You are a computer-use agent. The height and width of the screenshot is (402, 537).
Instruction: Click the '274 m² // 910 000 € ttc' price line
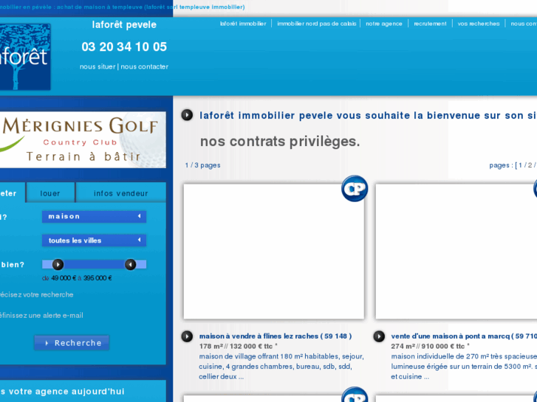point(430,346)
